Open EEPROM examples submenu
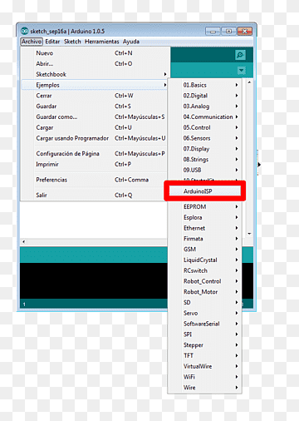 (205, 206)
